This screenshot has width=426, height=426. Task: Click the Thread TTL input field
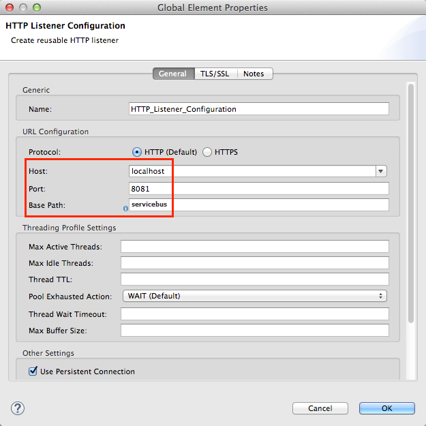coord(254,279)
